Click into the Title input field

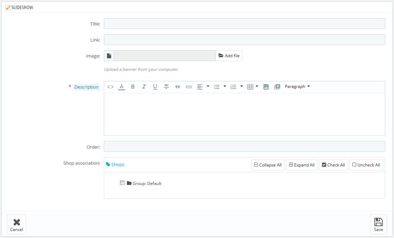(244, 24)
